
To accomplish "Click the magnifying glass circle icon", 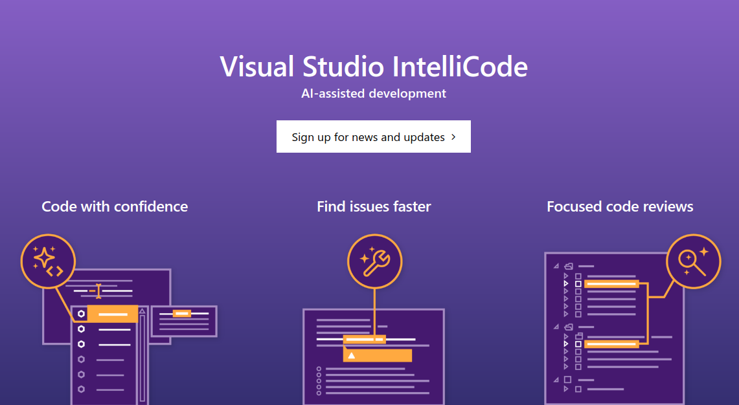I will tap(693, 261).
